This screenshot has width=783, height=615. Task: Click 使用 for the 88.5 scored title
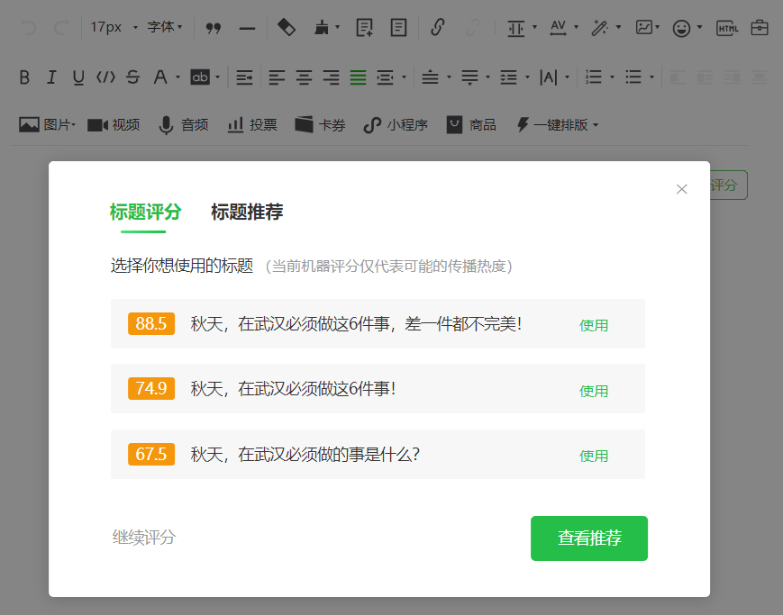click(594, 325)
